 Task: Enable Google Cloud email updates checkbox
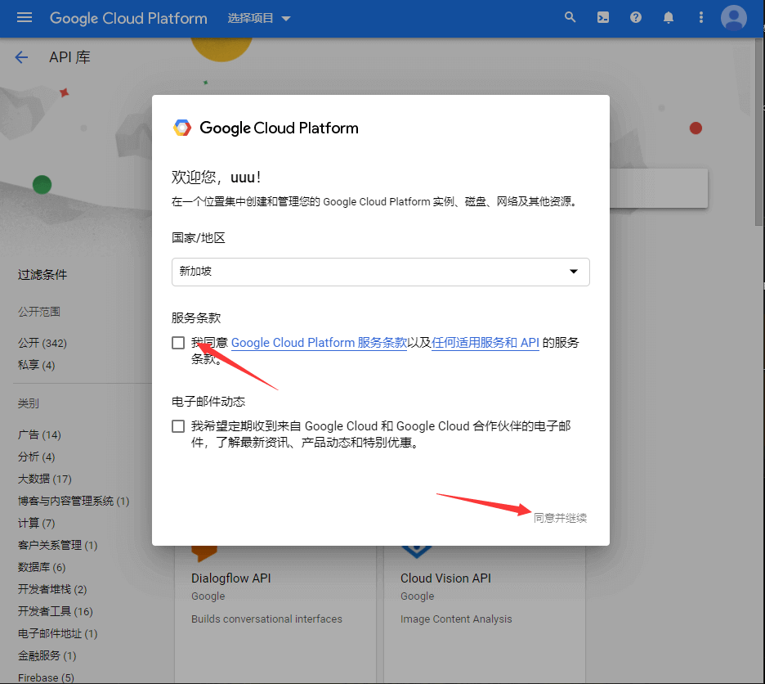tap(178, 426)
